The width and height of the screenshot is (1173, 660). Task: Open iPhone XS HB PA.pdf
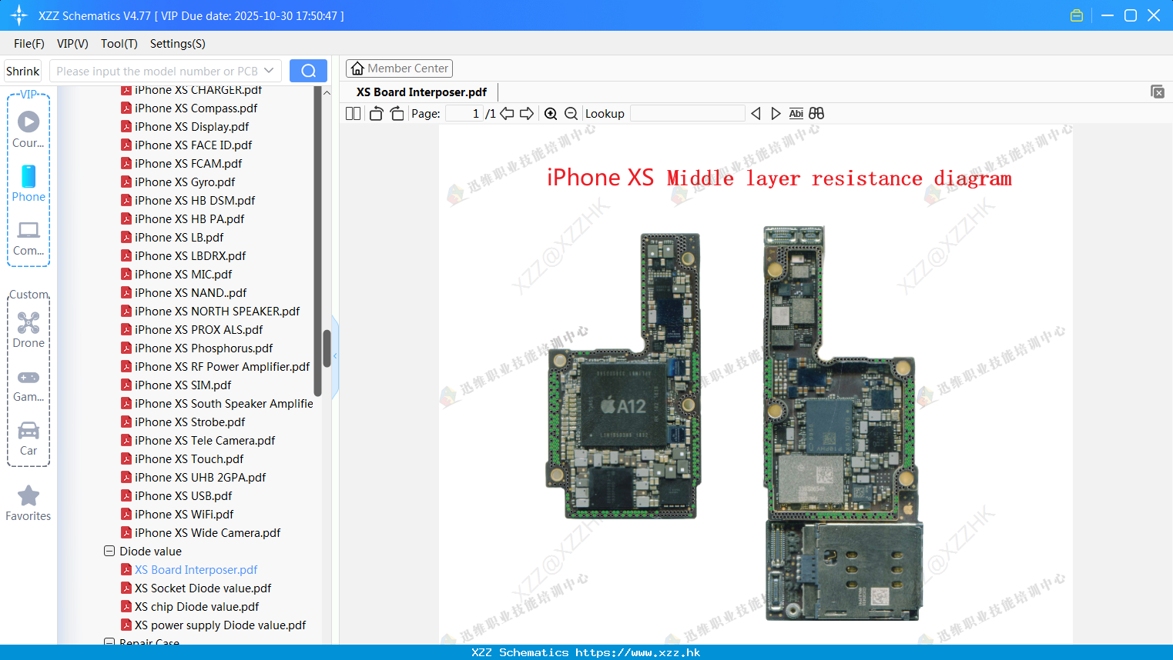click(x=189, y=219)
